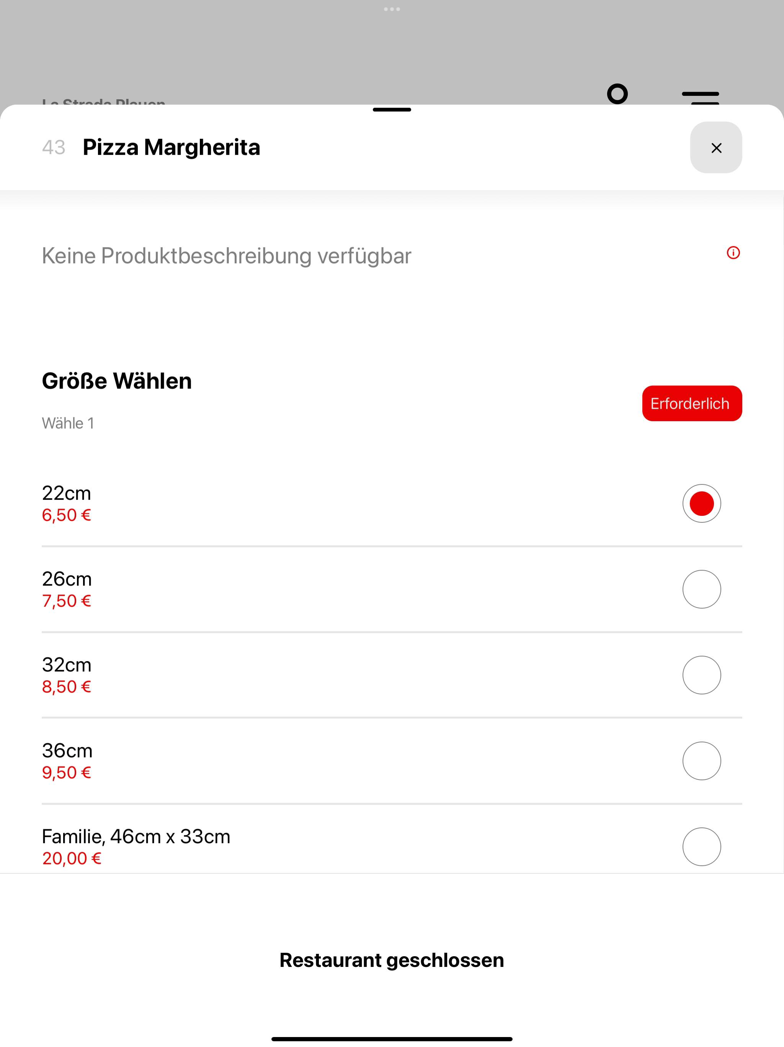Tap the circular profile icon at top
The height and width of the screenshot is (1047, 784).
point(617,94)
